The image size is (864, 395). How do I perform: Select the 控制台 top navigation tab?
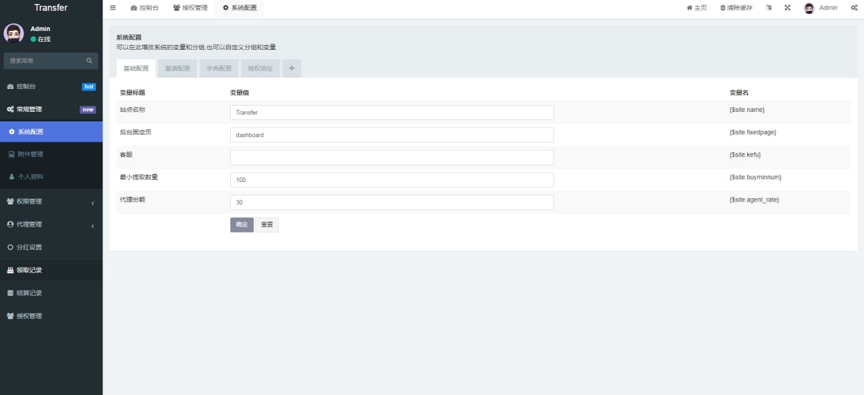[x=144, y=8]
